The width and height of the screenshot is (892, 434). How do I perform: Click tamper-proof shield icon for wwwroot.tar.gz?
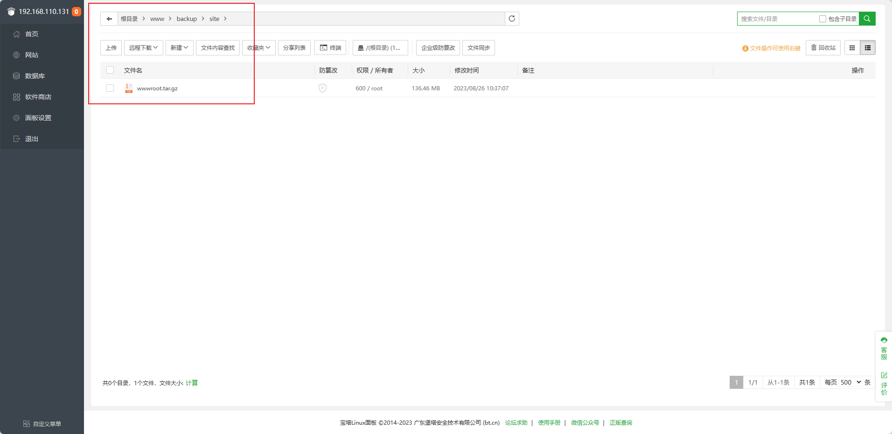click(x=322, y=88)
